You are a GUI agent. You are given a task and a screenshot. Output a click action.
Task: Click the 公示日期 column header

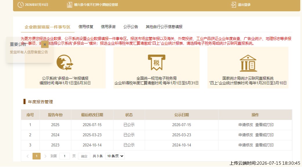pyautogui.click(x=181, y=115)
